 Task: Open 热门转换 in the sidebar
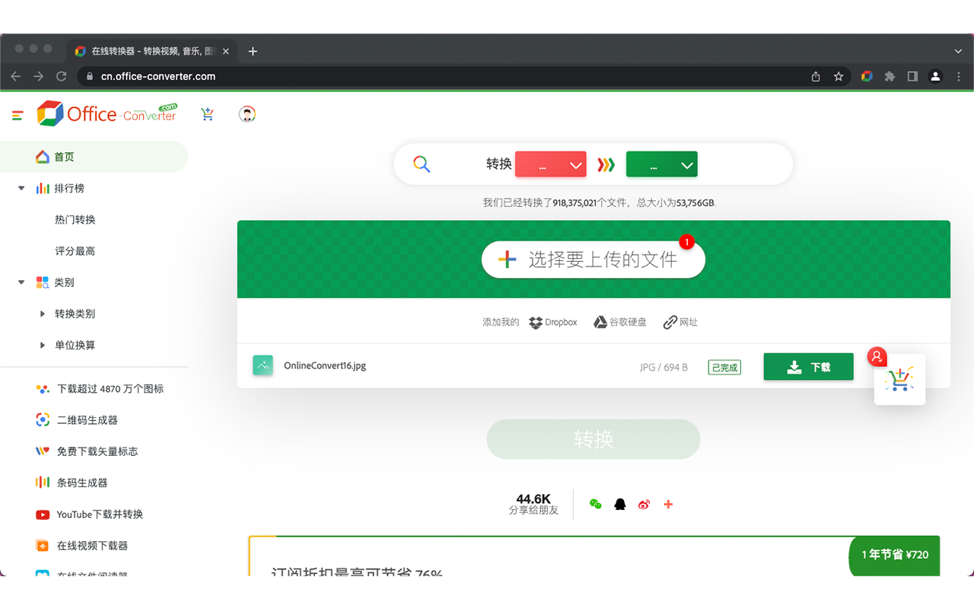tap(75, 219)
